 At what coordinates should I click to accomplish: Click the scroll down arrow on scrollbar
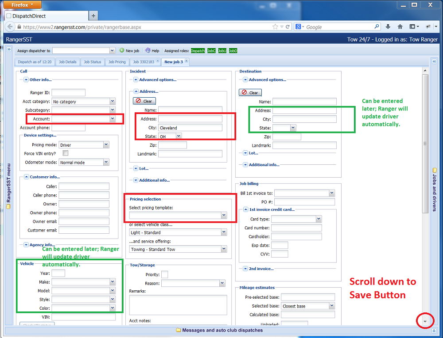pos(425,321)
